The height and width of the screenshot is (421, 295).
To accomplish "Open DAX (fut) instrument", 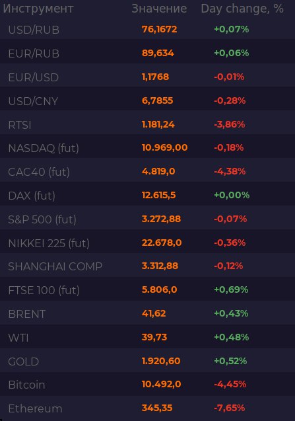I will (32, 196).
